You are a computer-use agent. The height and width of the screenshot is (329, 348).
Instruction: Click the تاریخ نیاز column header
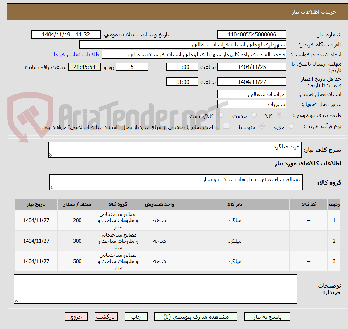coord(36,204)
